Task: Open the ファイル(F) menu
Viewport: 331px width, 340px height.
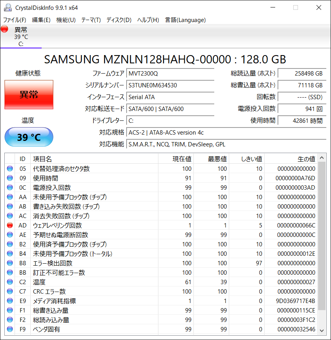Action: 15,20
